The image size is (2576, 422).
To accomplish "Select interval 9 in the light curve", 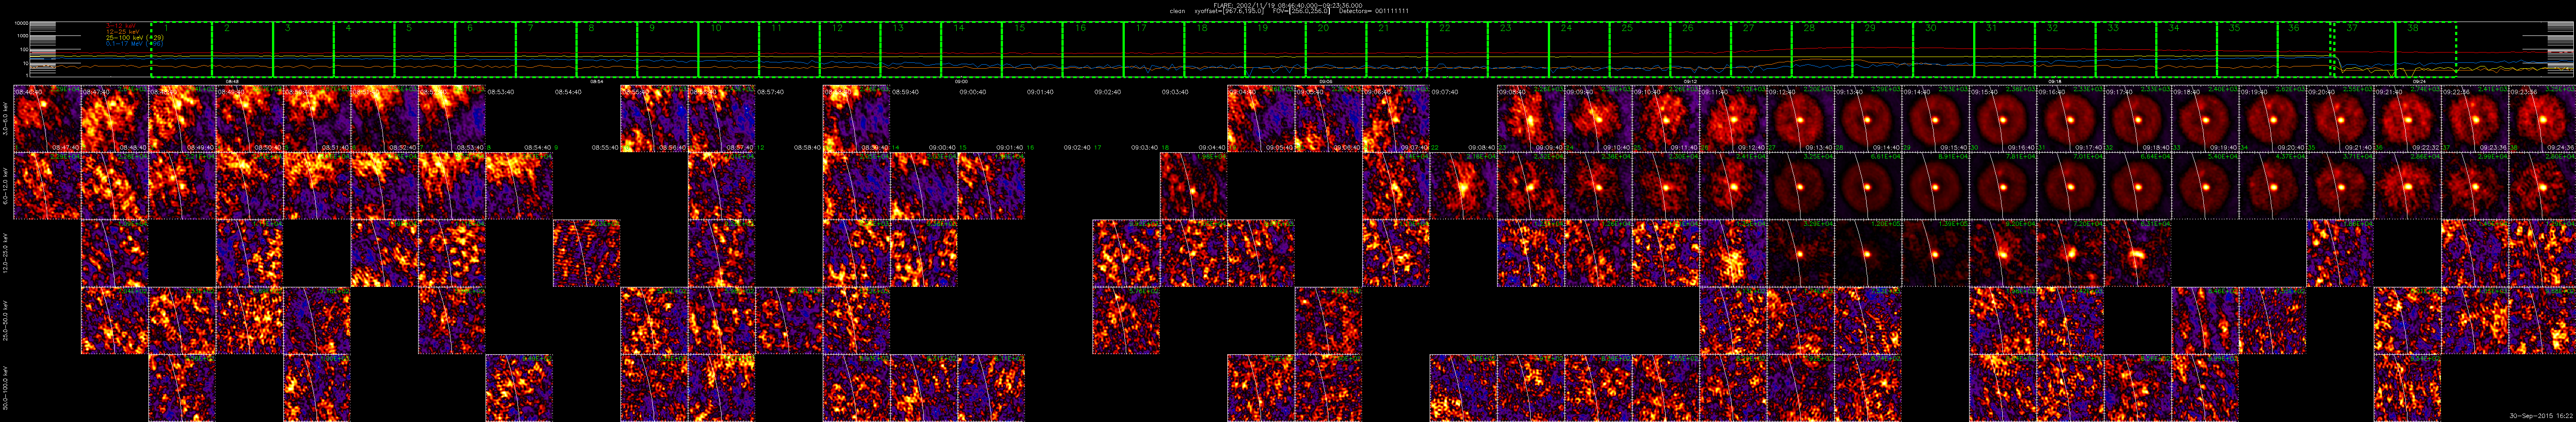I will click(x=668, y=50).
